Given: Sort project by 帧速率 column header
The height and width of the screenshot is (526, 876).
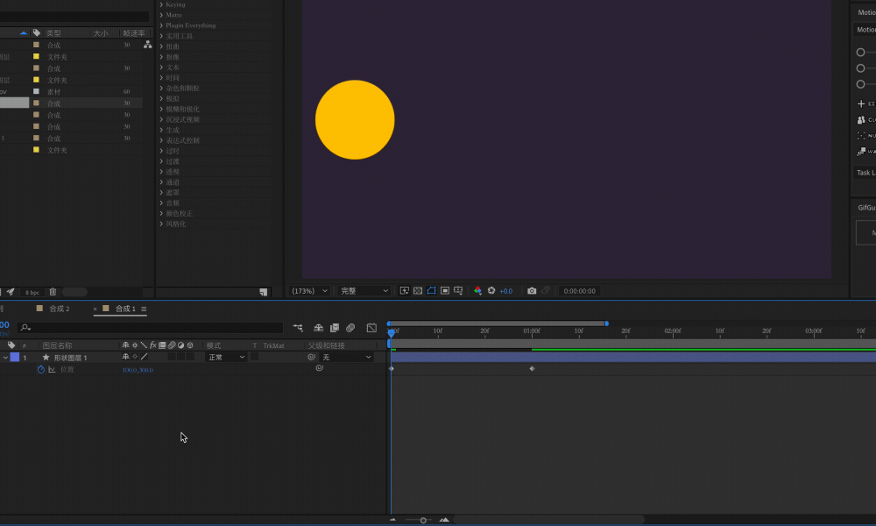Looking at the screenshot, I should click(x=133, y=33).
